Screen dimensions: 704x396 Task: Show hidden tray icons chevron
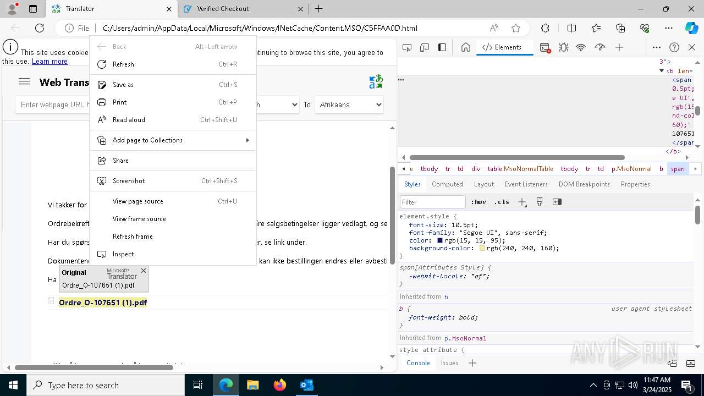click(593, 385)
